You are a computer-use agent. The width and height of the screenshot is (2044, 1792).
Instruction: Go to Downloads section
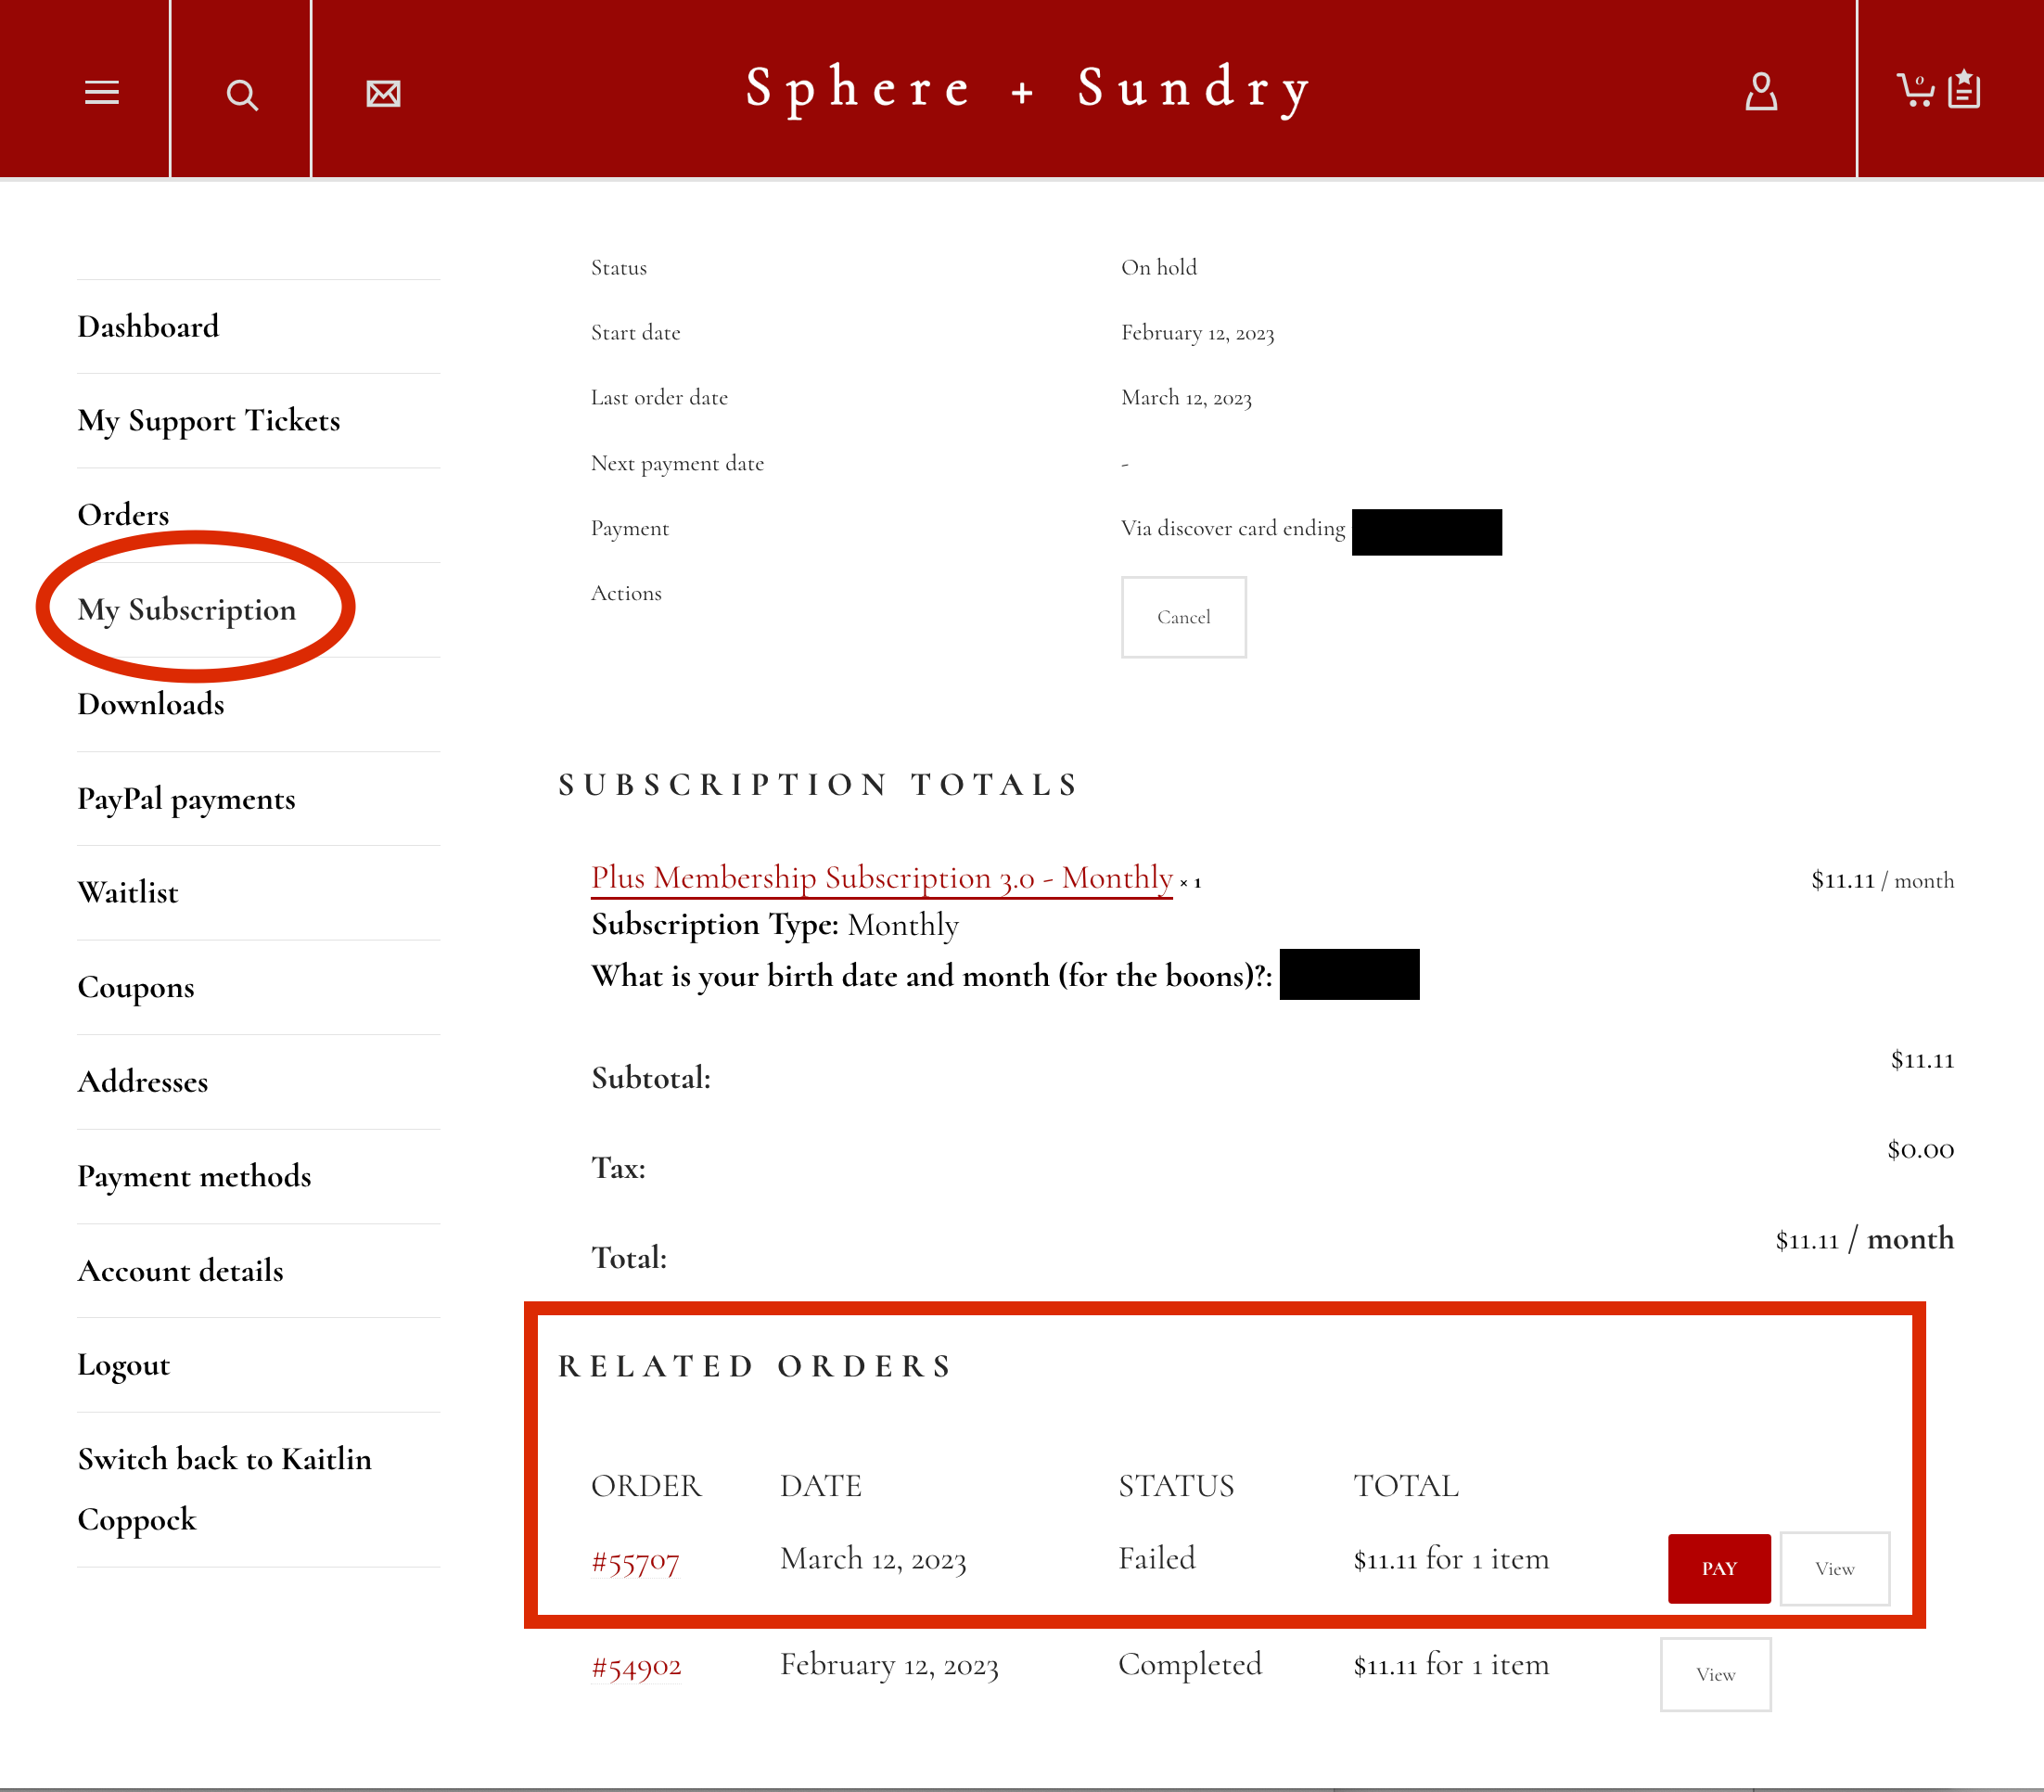[x=151, y=704]
